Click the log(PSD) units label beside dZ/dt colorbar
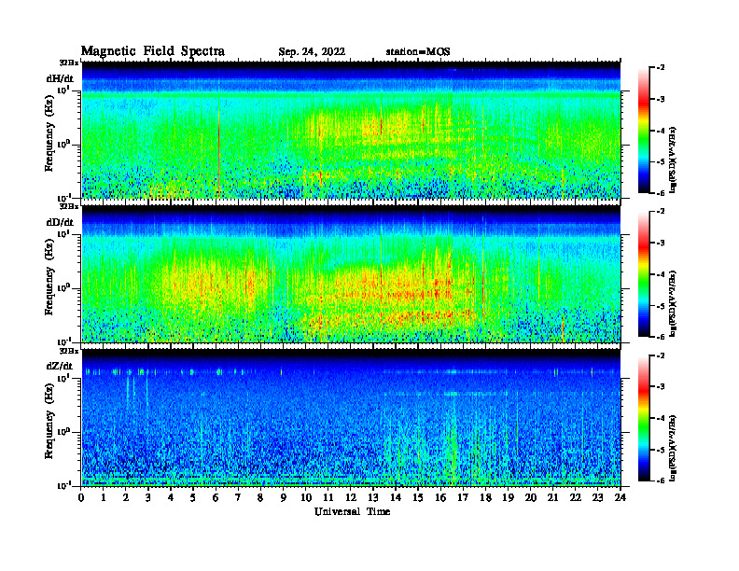The image size is (739, 571). click(x=673, y=448)
